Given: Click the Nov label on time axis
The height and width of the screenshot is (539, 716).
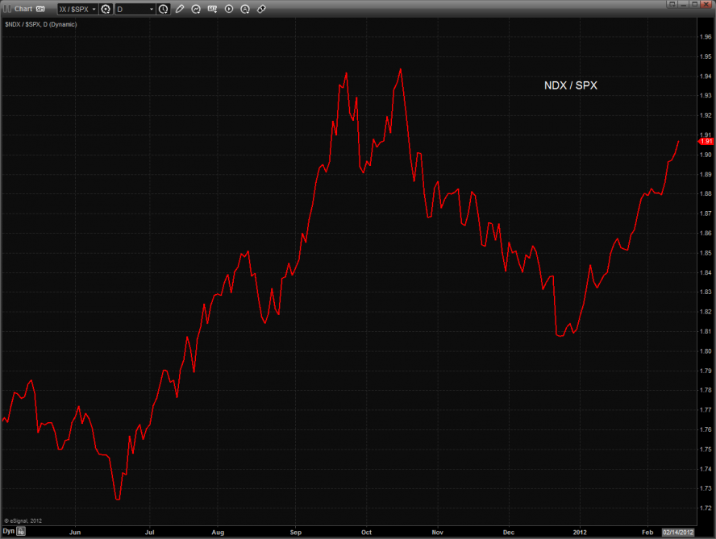Looking at the screenshot, I should (x=438, y=533).
